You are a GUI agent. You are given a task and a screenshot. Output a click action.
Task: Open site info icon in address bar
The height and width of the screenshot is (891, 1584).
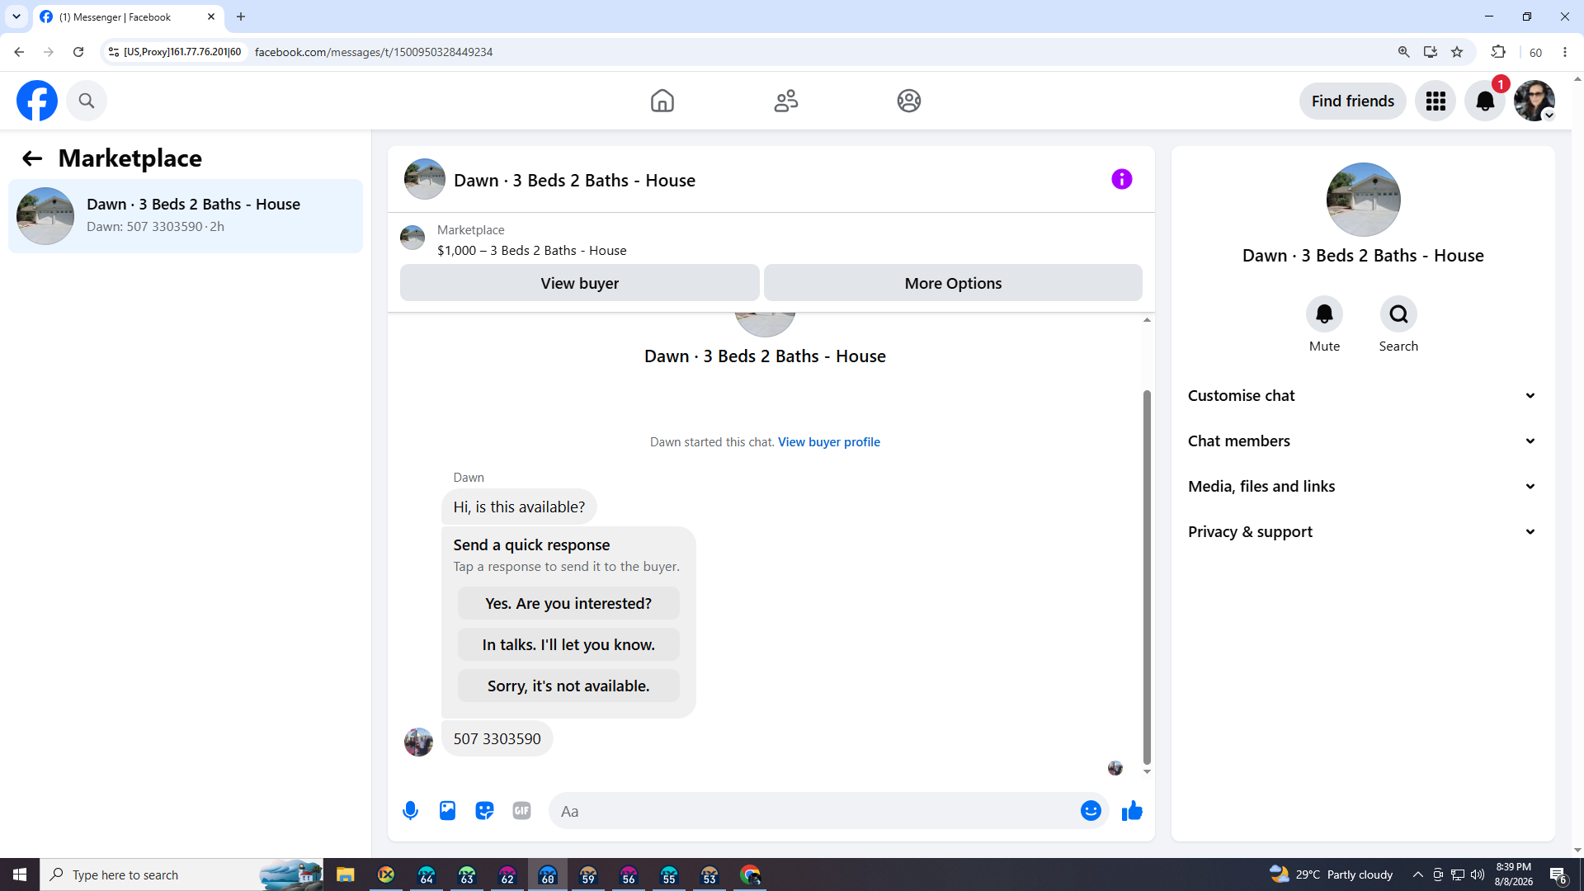[x=114, y=52]
